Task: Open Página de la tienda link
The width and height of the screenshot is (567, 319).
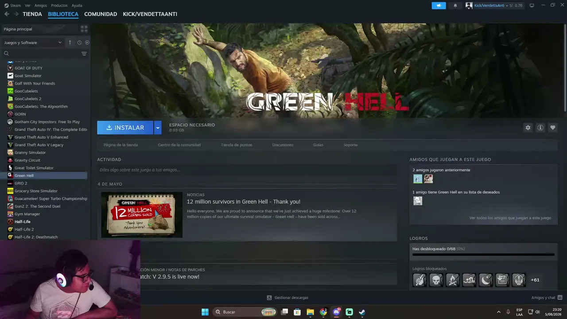Action: pos(120,145)
